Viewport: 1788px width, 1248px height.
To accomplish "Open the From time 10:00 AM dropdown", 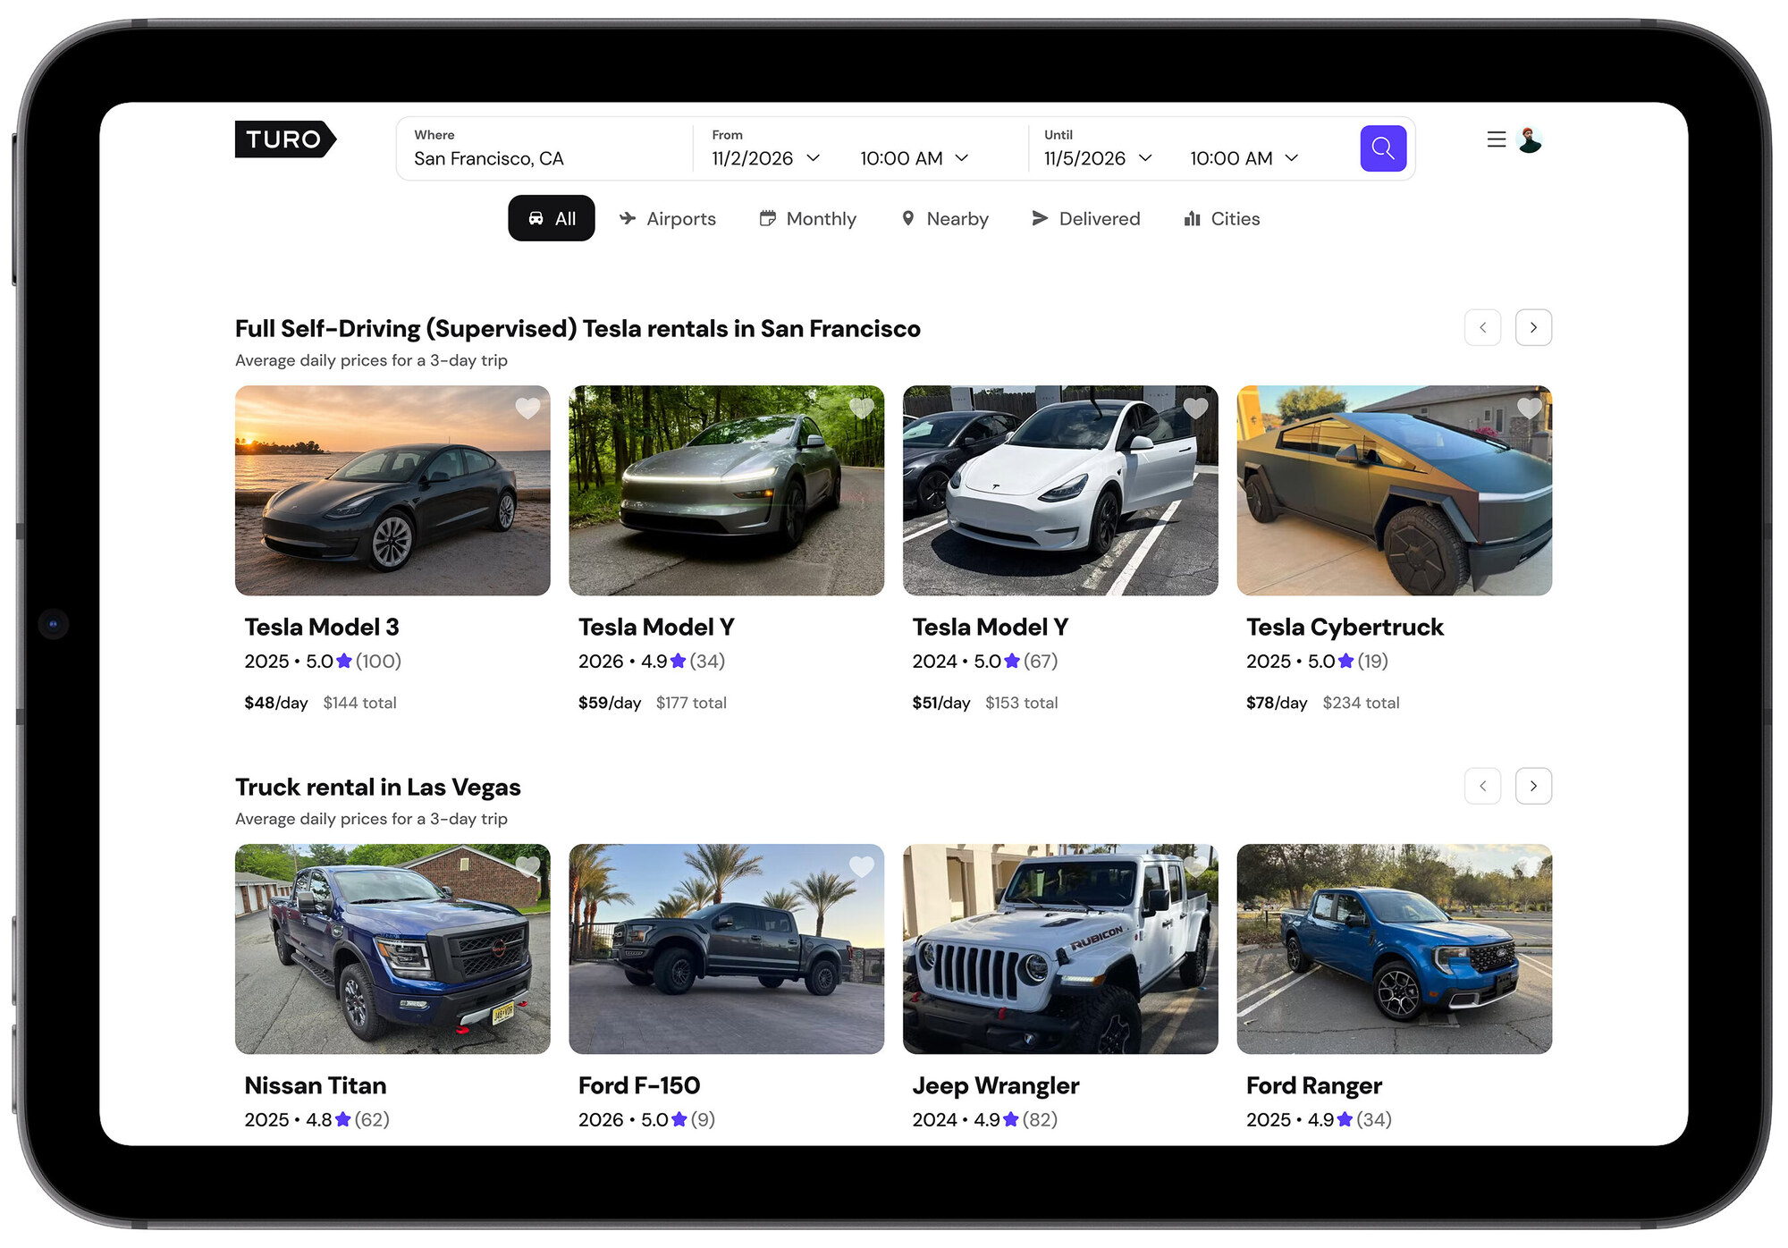I will coord(915,158).
